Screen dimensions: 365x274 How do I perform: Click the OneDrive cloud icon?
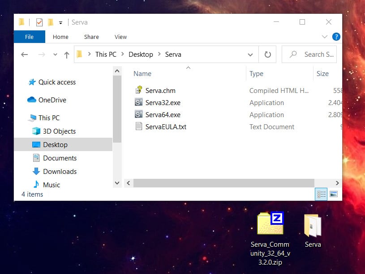click(32, 100)
